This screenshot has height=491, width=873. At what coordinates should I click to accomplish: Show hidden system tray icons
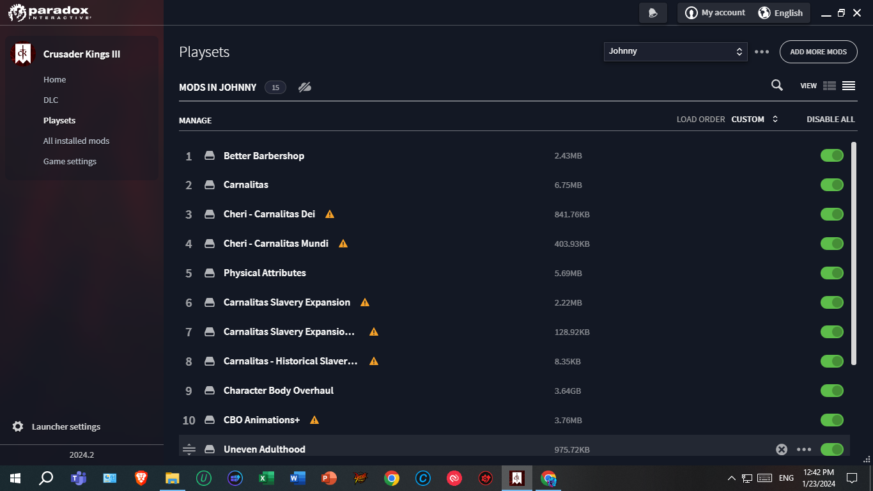(731, 478)
